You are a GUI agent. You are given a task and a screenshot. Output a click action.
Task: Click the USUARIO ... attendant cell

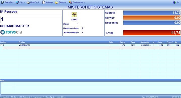[146, 45]
